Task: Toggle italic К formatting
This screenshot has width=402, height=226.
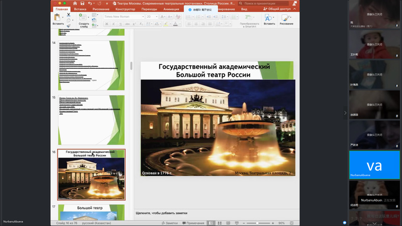Action: point(114,24)
